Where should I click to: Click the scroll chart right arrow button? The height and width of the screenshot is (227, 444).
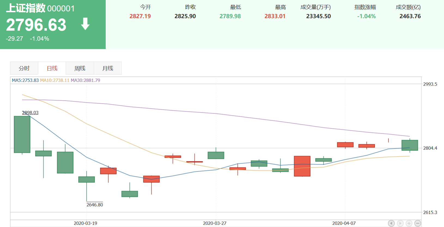tap(400, 223)
